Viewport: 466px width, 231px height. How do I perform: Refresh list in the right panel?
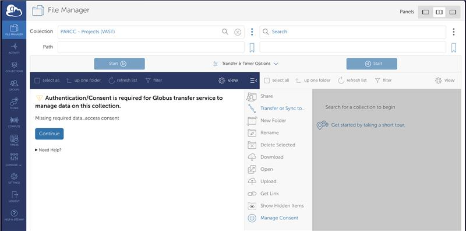pyautogui.click(x=352, y=80)
